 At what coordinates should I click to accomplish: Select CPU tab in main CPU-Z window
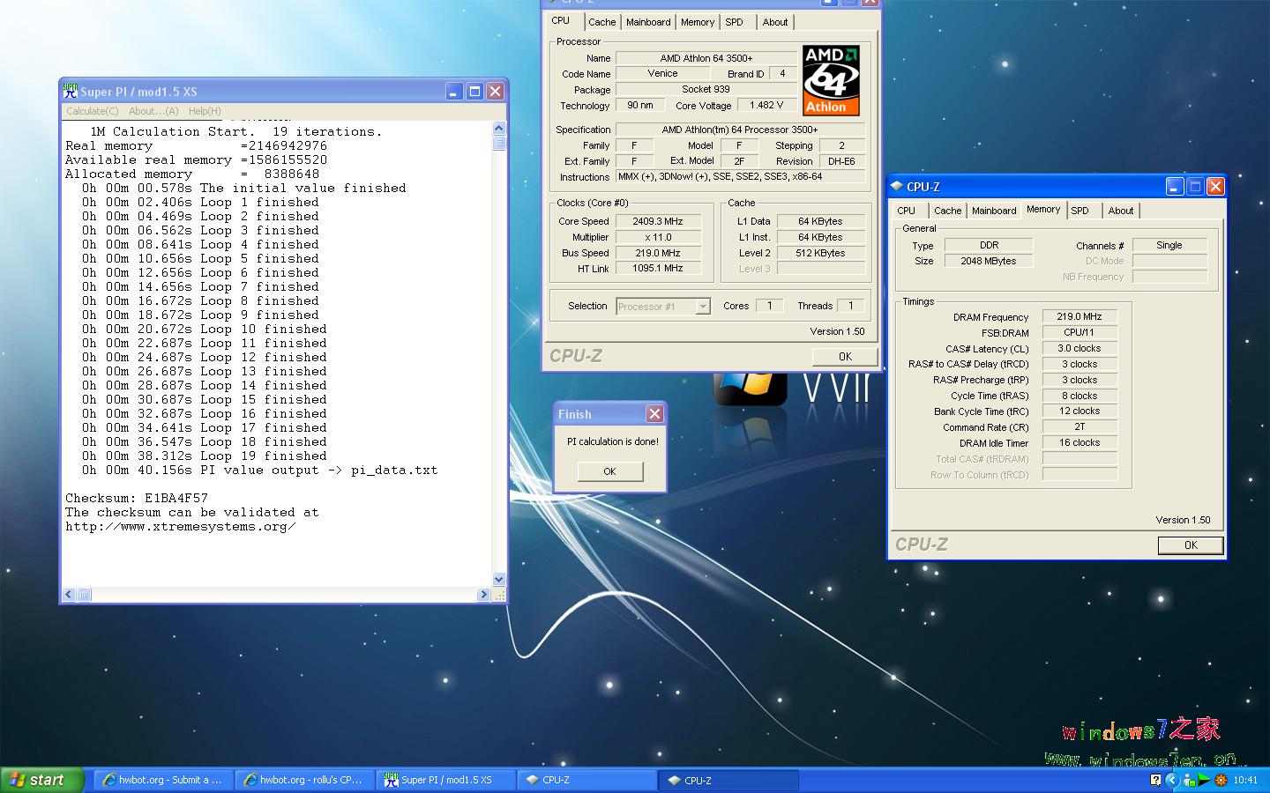pyautogui.click(x=561, y=20)
